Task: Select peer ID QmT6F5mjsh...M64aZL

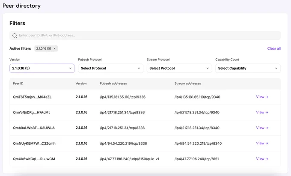Action: [x=32, y=97]
